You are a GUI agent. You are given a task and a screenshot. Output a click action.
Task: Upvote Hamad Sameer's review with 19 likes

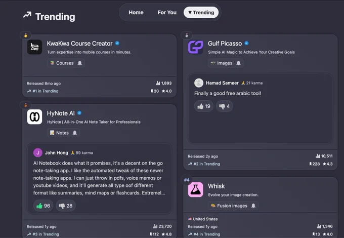204,106
